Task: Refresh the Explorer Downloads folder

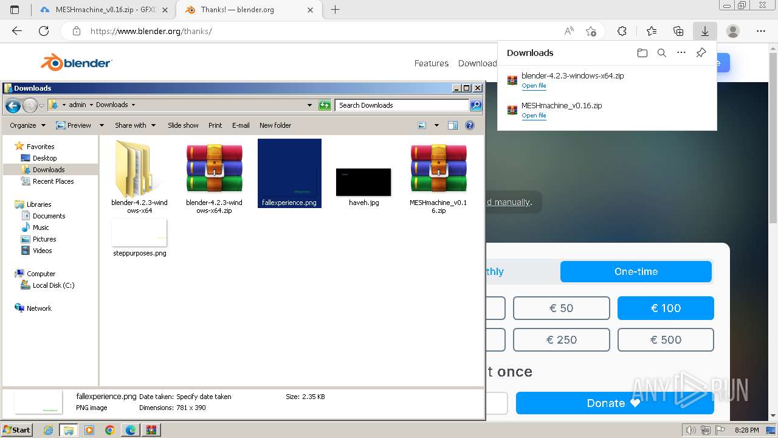Action: (325, 105)
